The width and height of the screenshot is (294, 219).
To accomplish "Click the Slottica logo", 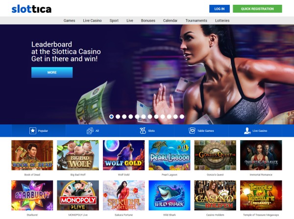I will point(31,9).
